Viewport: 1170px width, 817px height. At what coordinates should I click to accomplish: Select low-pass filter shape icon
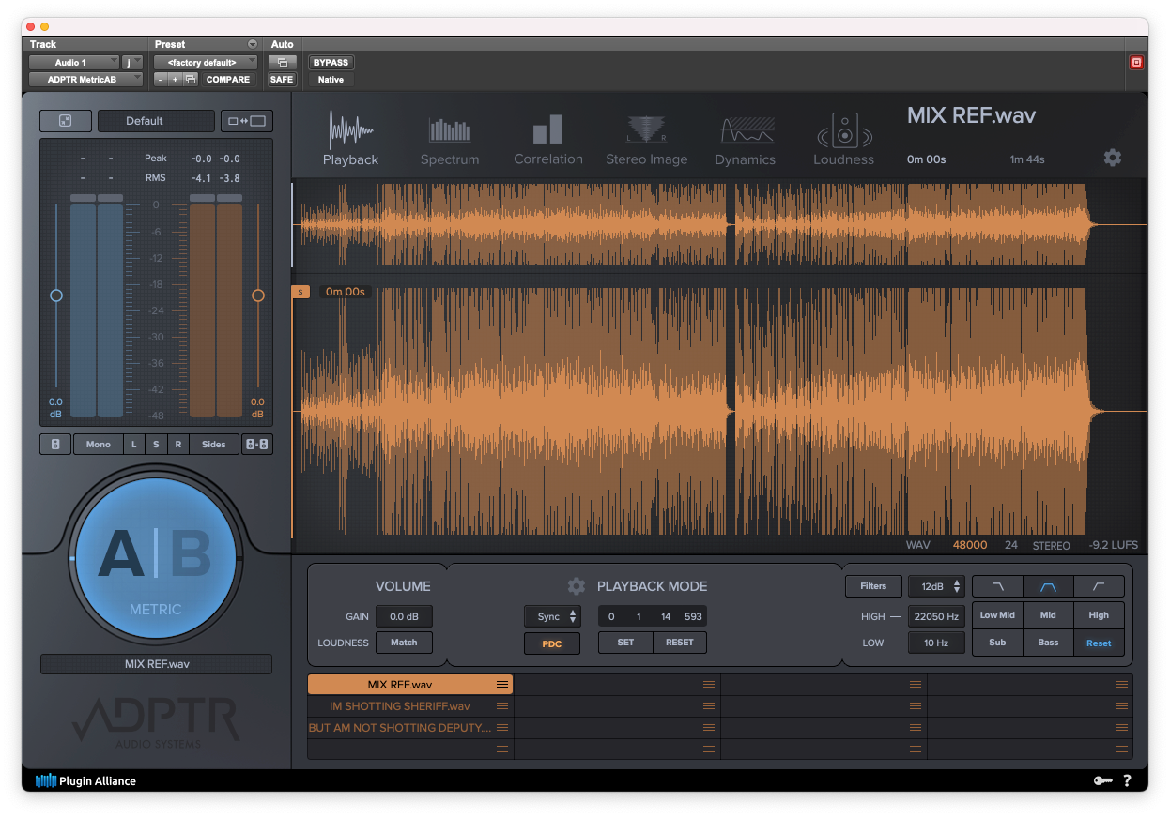(997, 586)
